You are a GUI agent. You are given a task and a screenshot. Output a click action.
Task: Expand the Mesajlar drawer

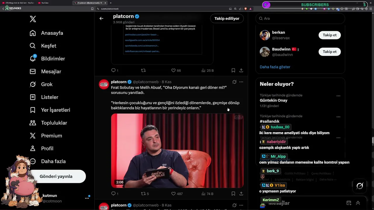[x=358, y=203]
